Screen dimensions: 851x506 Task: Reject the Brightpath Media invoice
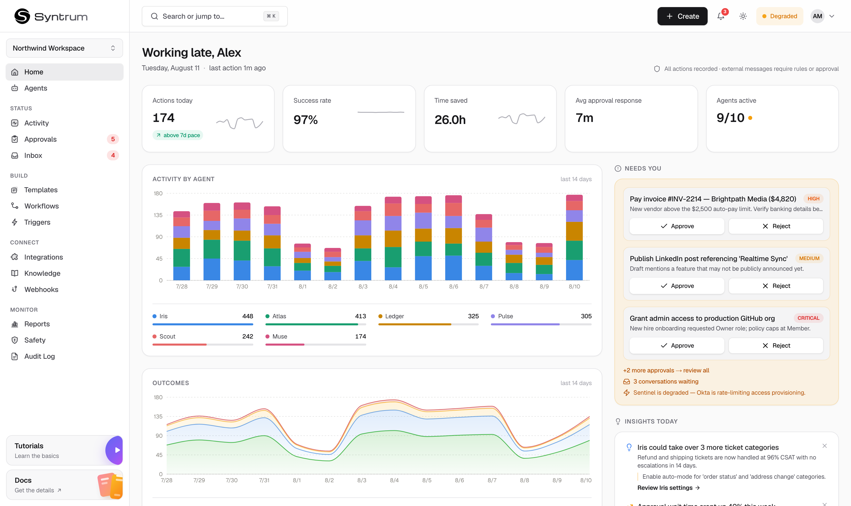click(x=776, y=226)
